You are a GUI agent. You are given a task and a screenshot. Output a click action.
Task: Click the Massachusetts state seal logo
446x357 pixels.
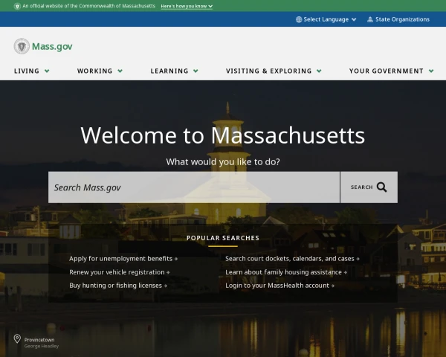(x=22, y=46)
